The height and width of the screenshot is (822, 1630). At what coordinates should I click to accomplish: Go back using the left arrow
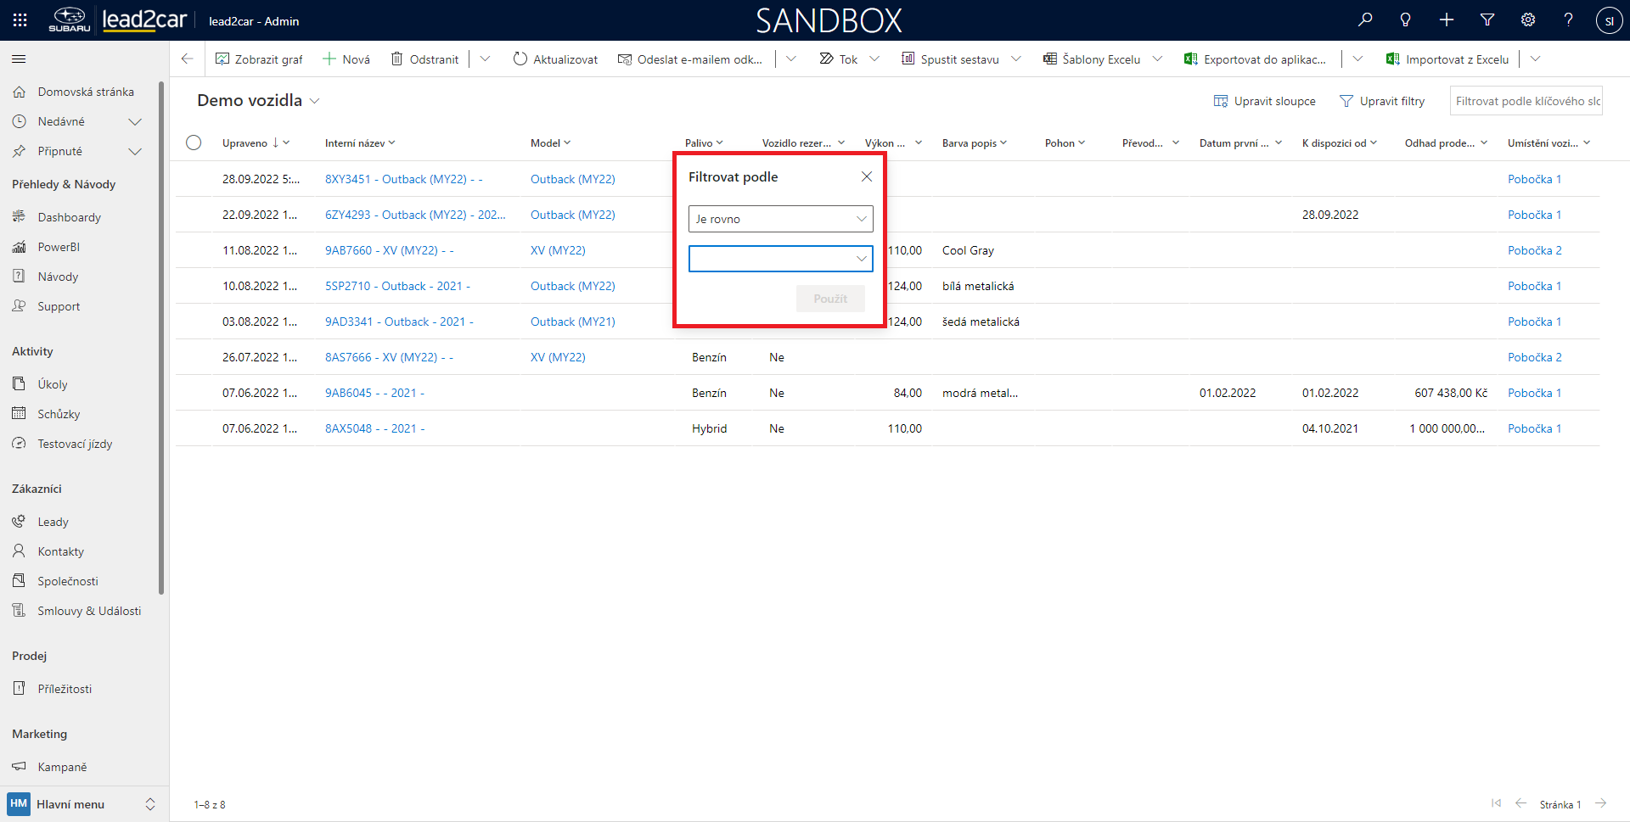pos(188,59)
